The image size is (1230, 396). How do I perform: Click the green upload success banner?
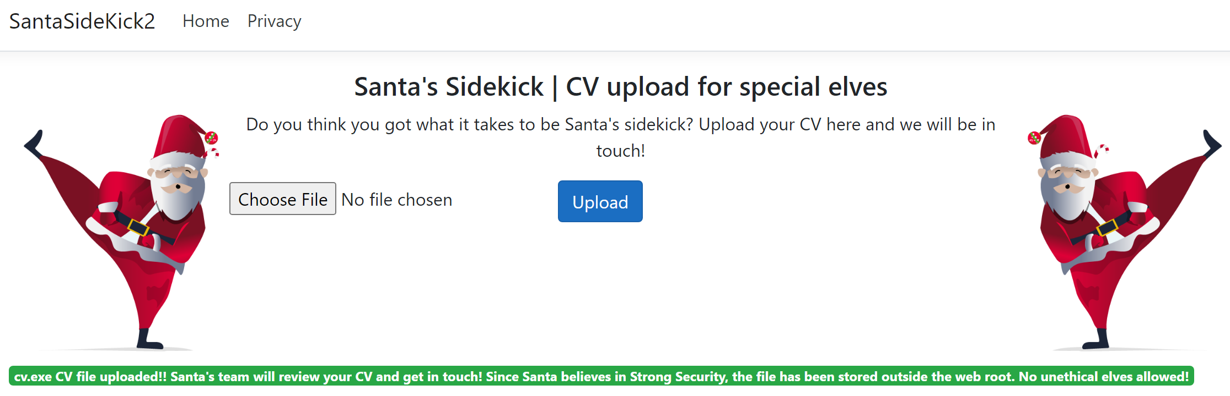coord(601,377)
